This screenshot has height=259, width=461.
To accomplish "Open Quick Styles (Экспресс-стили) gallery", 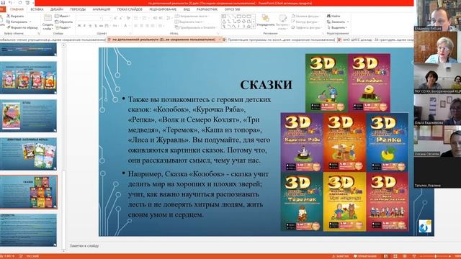I will pyautogui.click(x=282, y=22).
